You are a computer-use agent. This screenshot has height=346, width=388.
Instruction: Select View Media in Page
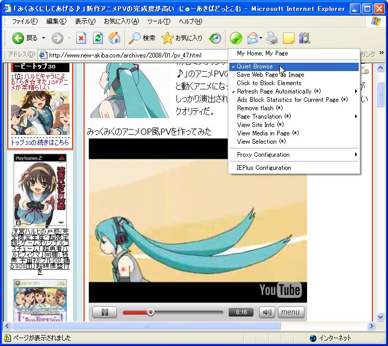tap(293, 133)
